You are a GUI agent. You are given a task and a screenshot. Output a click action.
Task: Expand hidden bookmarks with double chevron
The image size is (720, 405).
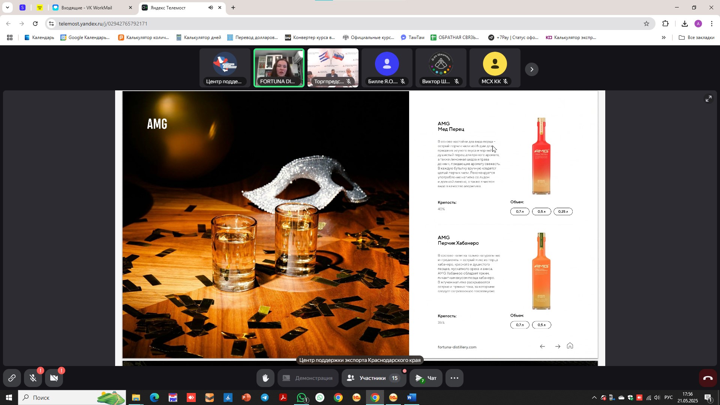pyautogui.click(x=663, y=37)
